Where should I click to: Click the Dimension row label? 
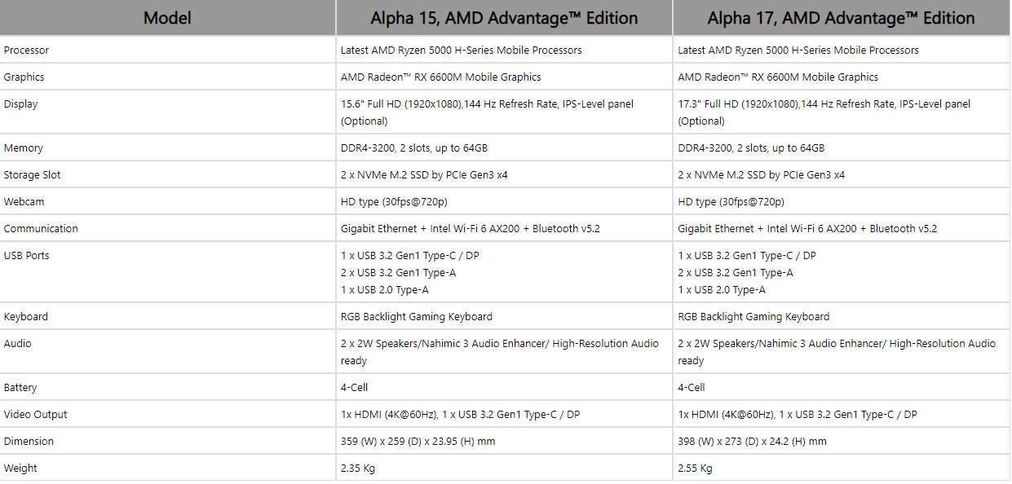[29, 442]
